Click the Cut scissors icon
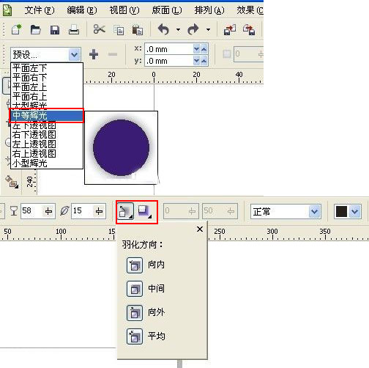The width and height of the screenshot is (369, 368). pyautogui.click(x=99, y=29)
